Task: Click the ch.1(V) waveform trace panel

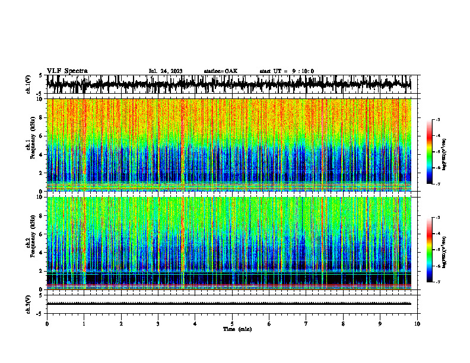Action: [229, 84]
